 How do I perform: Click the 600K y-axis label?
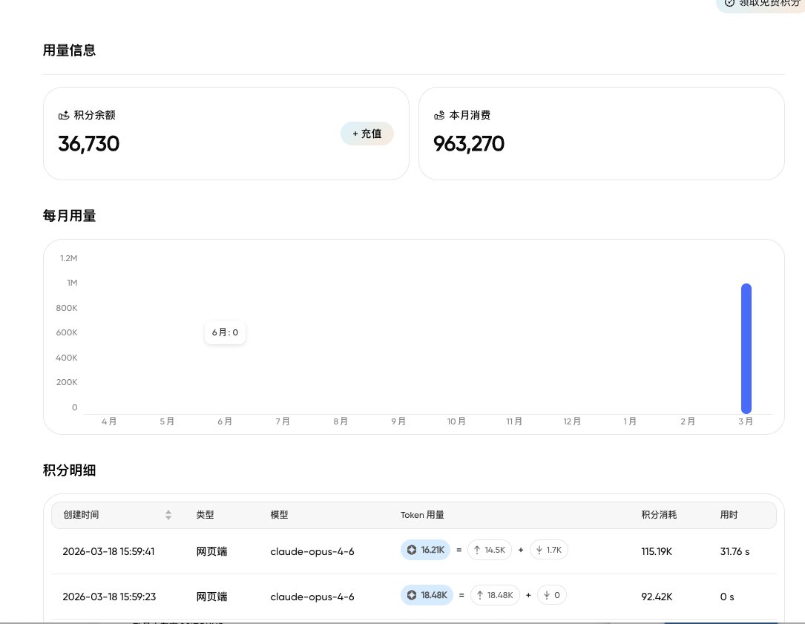coord(67,333)
